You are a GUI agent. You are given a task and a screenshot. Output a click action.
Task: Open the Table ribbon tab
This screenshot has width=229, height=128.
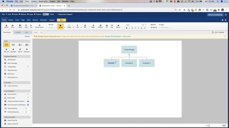29,20
